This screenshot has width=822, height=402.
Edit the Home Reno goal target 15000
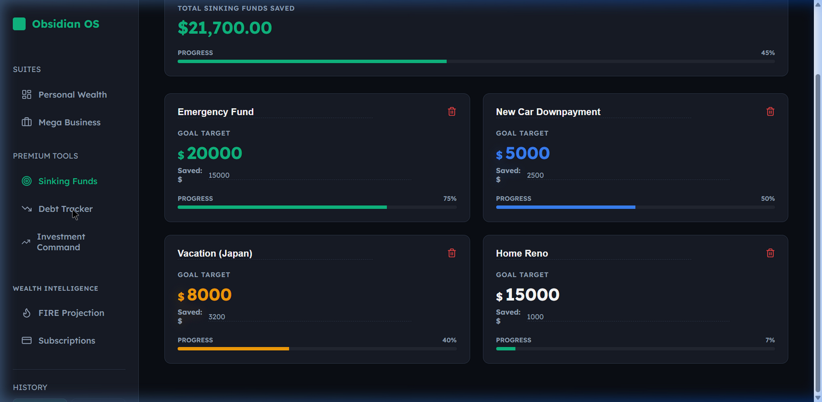coord(532,295)
